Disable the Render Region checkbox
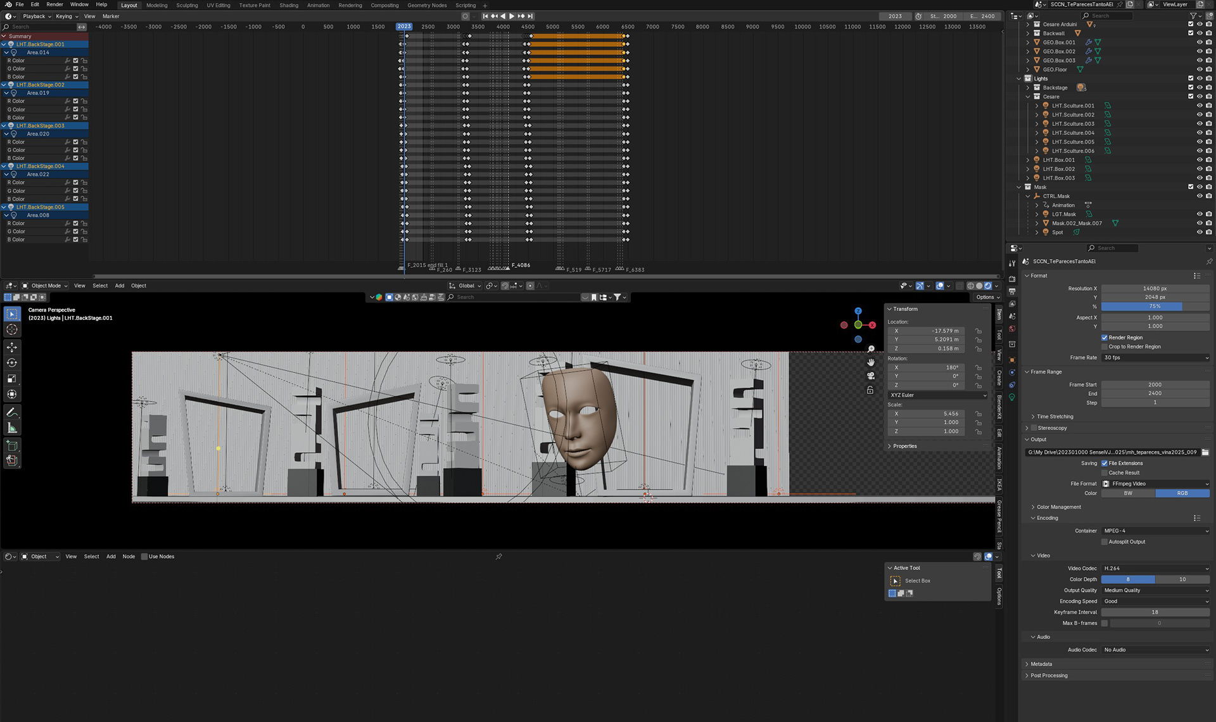 [1105, 338]
